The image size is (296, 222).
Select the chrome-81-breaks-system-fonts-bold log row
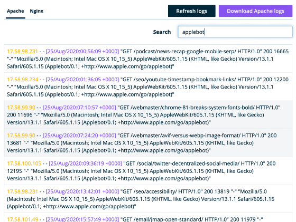[148, 114]
